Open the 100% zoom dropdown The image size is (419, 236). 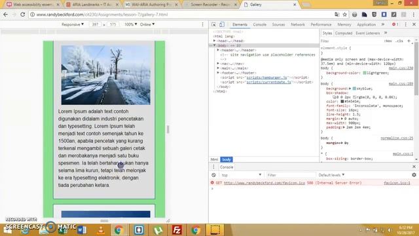coord(130,24)
